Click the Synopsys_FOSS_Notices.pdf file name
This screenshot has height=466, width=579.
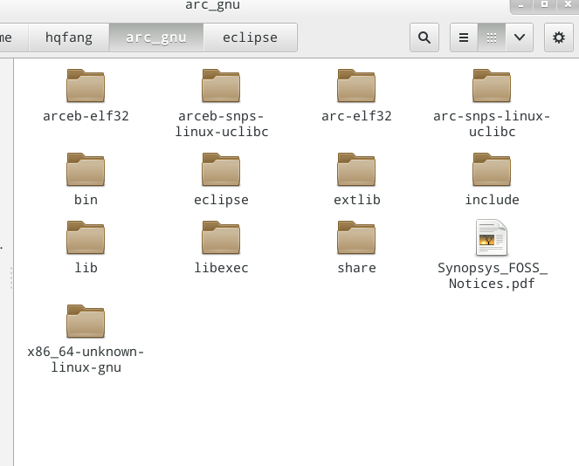pyautogui.click(x=493, y=276)
